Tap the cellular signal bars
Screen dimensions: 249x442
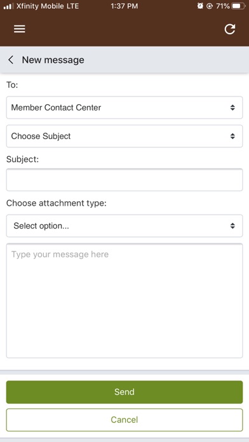pos(8,6)
